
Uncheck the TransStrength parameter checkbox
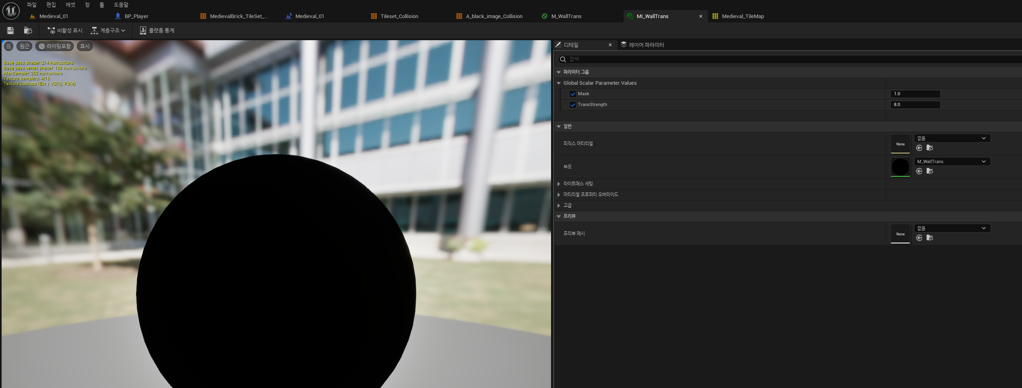click(x=573, y=105)
